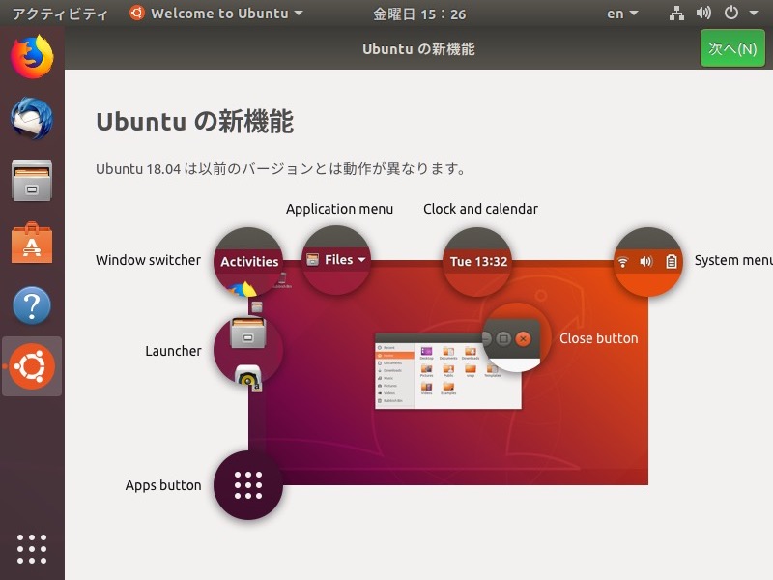Screen dimensions: 773x580
Task: Click the network status icon in top bar
Action: tap(676, 14)
